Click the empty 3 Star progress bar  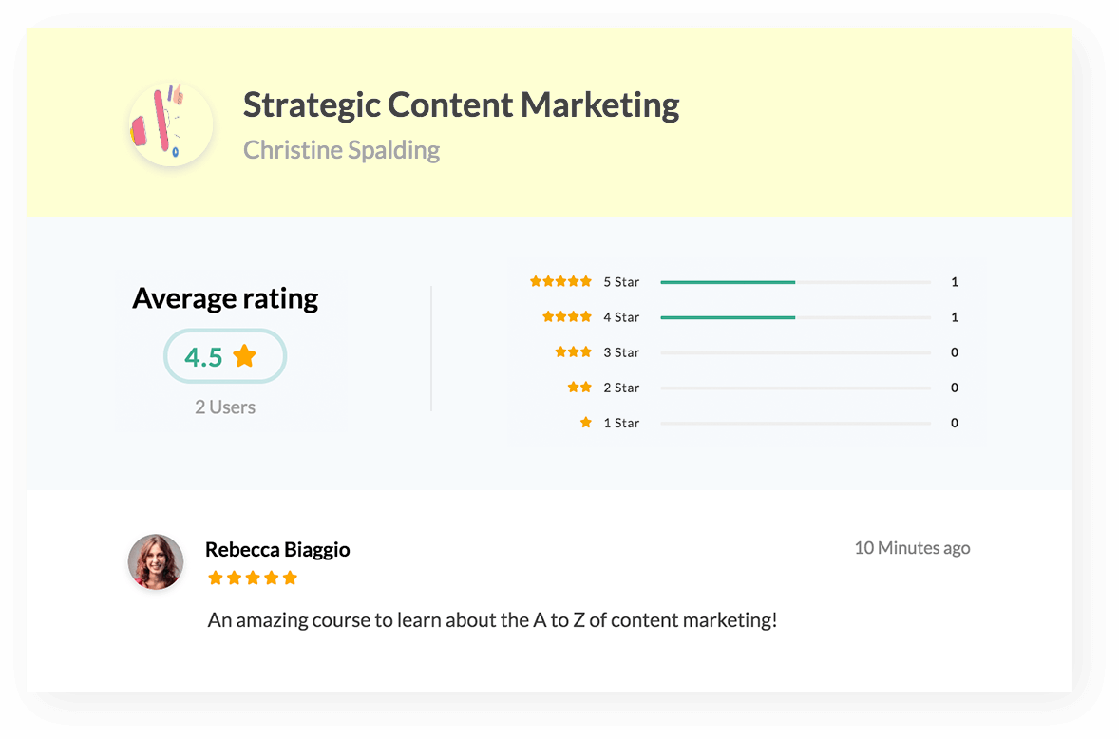[x=796, y=352]
